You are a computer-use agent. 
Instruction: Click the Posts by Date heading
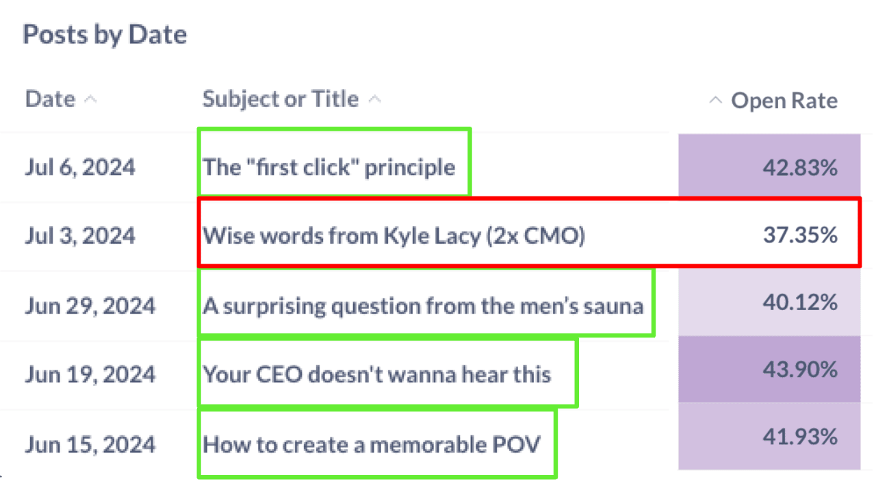pos(105,34)
